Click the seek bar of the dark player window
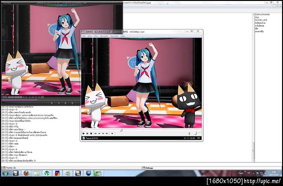Image resolution: width=283 pixels, height=186 pixels. [x=41, y=100]
